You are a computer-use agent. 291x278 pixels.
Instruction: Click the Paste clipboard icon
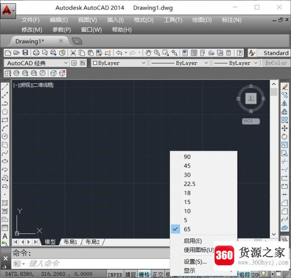[x=90, y=53]
